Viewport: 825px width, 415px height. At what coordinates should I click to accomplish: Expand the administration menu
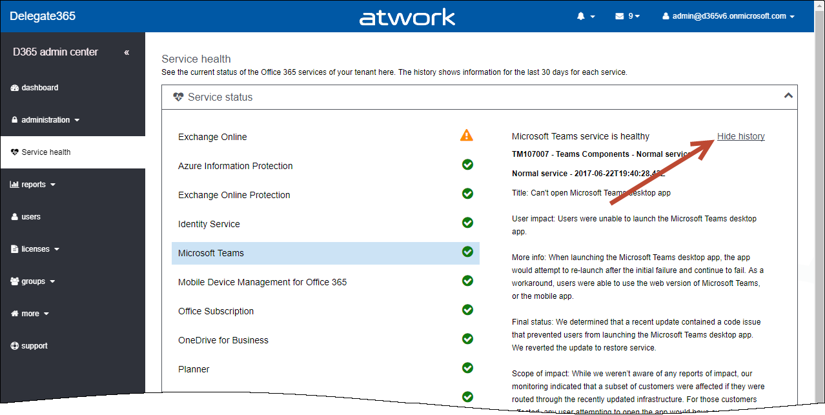[45, 120]
